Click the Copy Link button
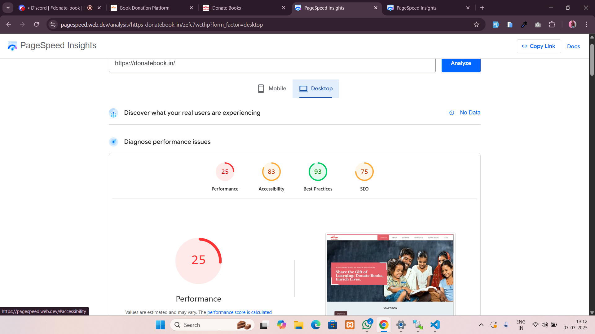The image size is (595, 334). 539,46
